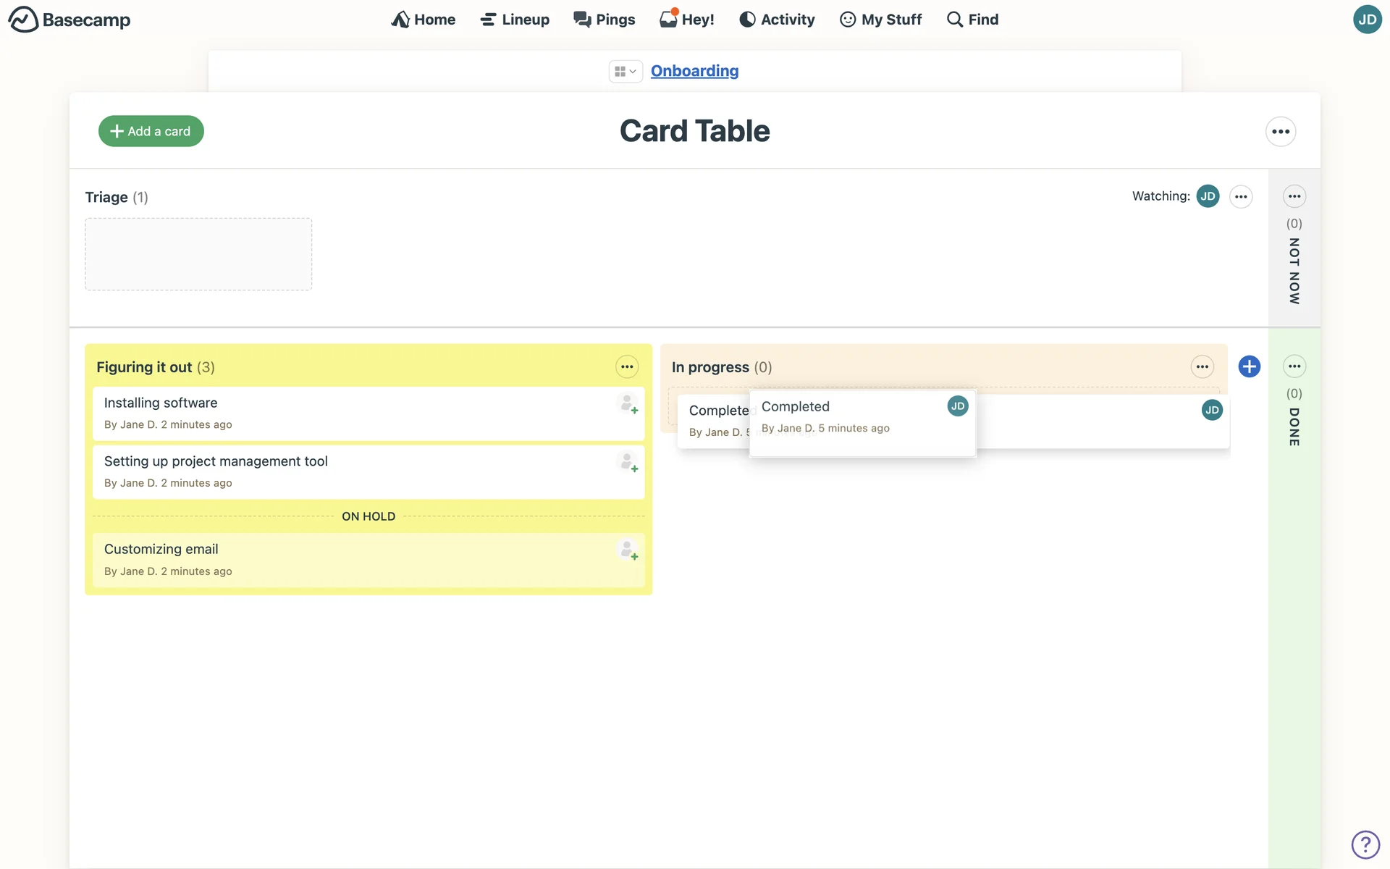
Task: Expand the Not Now column
Action: [1294, 271]
